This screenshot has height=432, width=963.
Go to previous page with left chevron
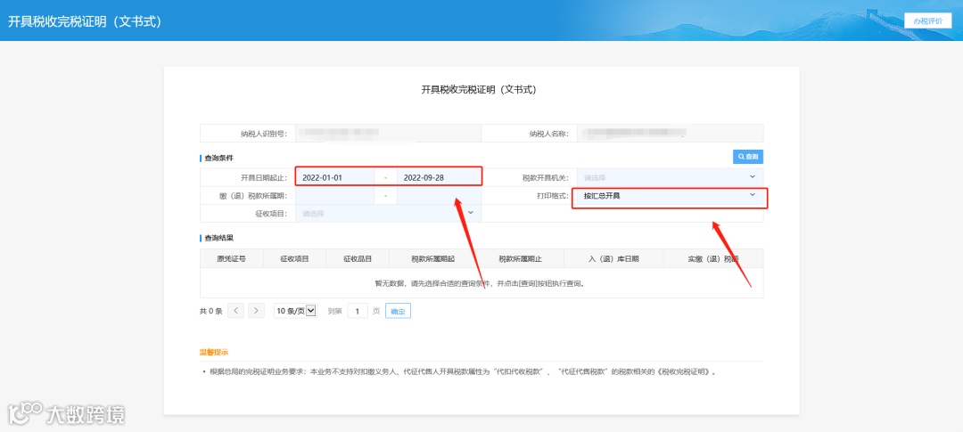pos(235,311)
